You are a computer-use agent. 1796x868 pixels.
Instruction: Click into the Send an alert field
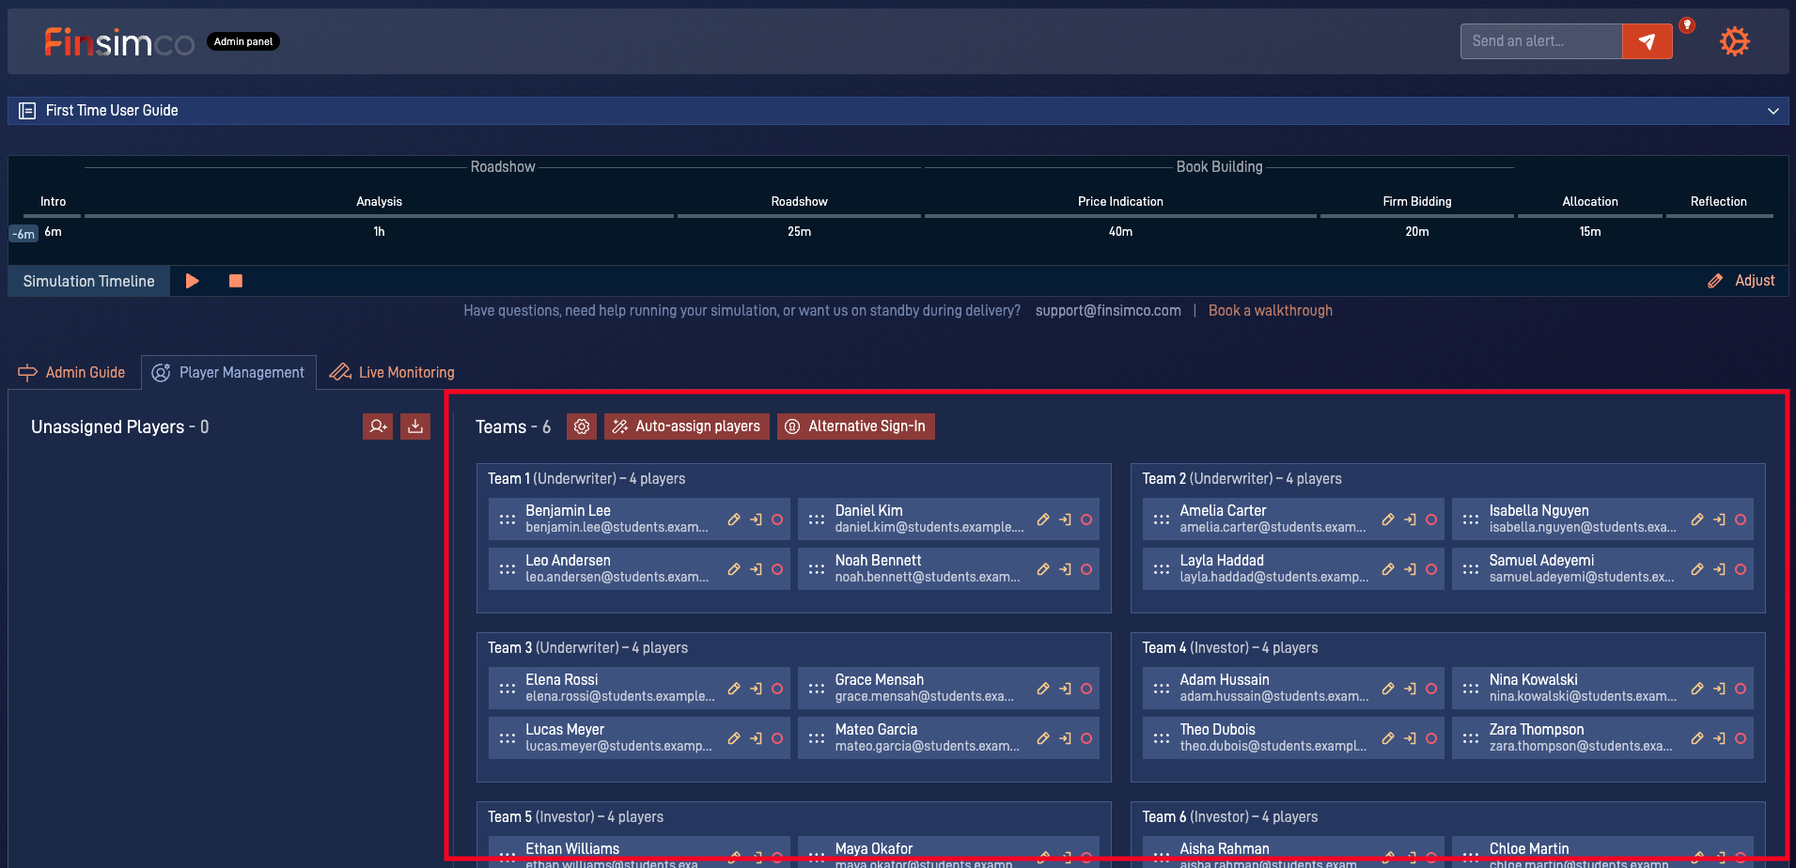(x=1541, y=41)
